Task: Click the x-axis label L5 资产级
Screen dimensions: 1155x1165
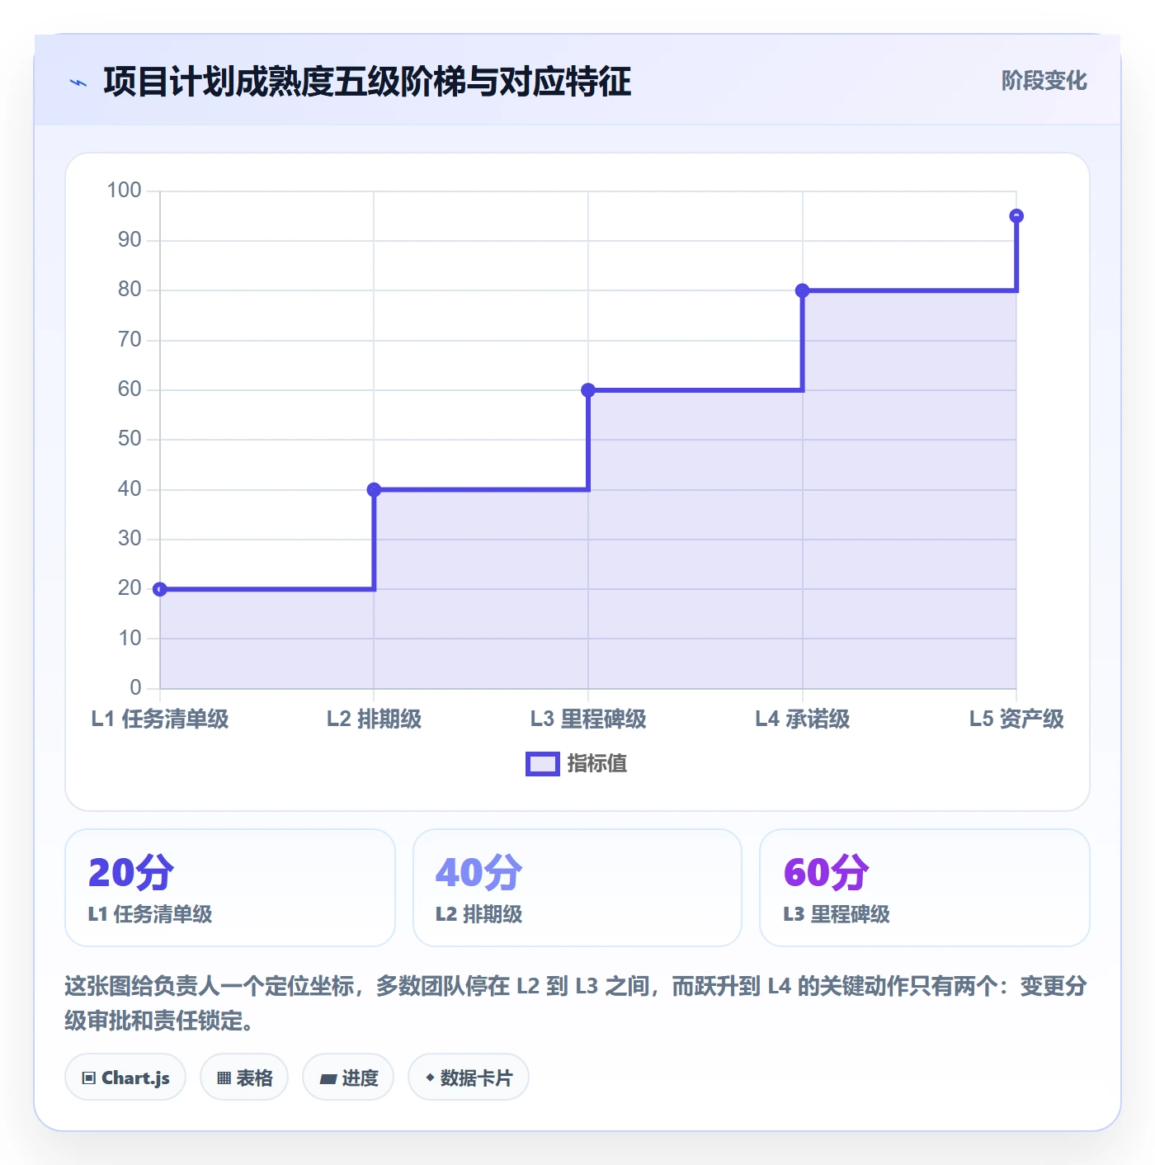Action: tap(1016, 719)
